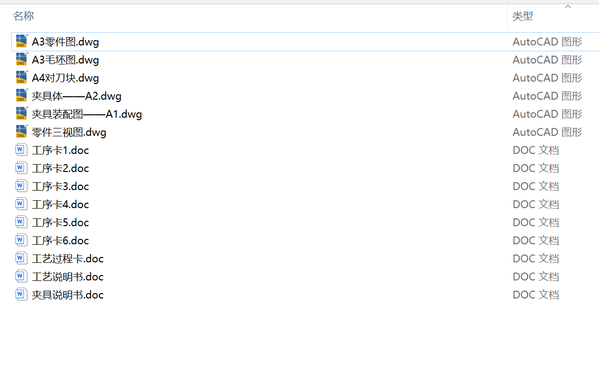
Task: Select the file name 零件三视图.dwg
Action: [69, 132]
